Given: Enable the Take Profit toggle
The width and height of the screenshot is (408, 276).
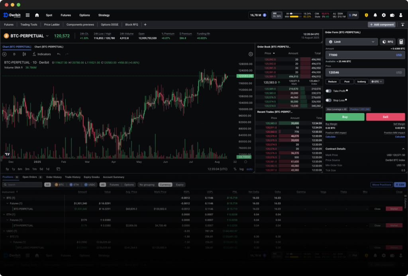Looking at the screenshot, I should (329, 91).
